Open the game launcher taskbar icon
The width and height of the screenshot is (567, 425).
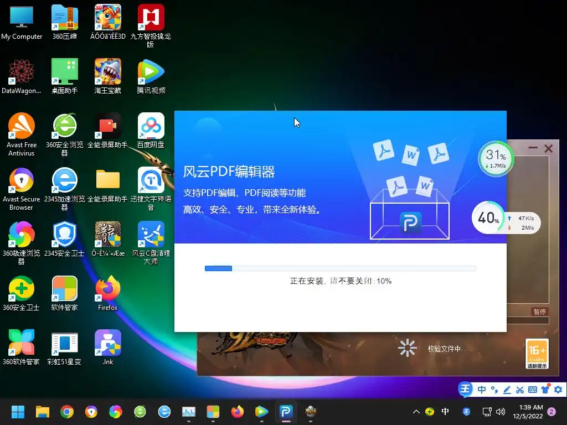point(310,412)
